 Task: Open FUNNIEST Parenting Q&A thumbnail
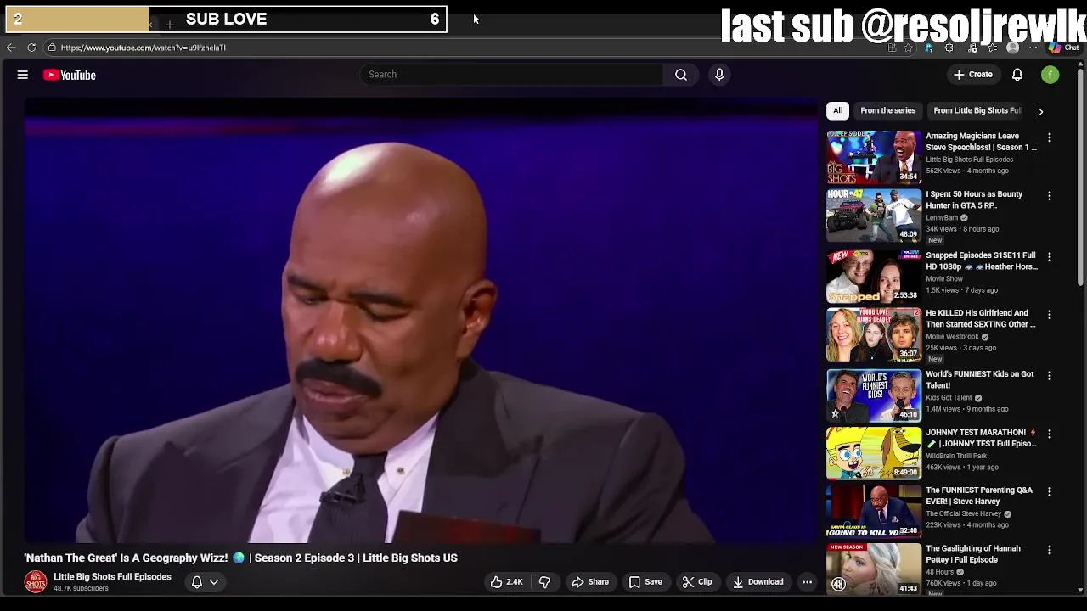click(x=874, y=511)
